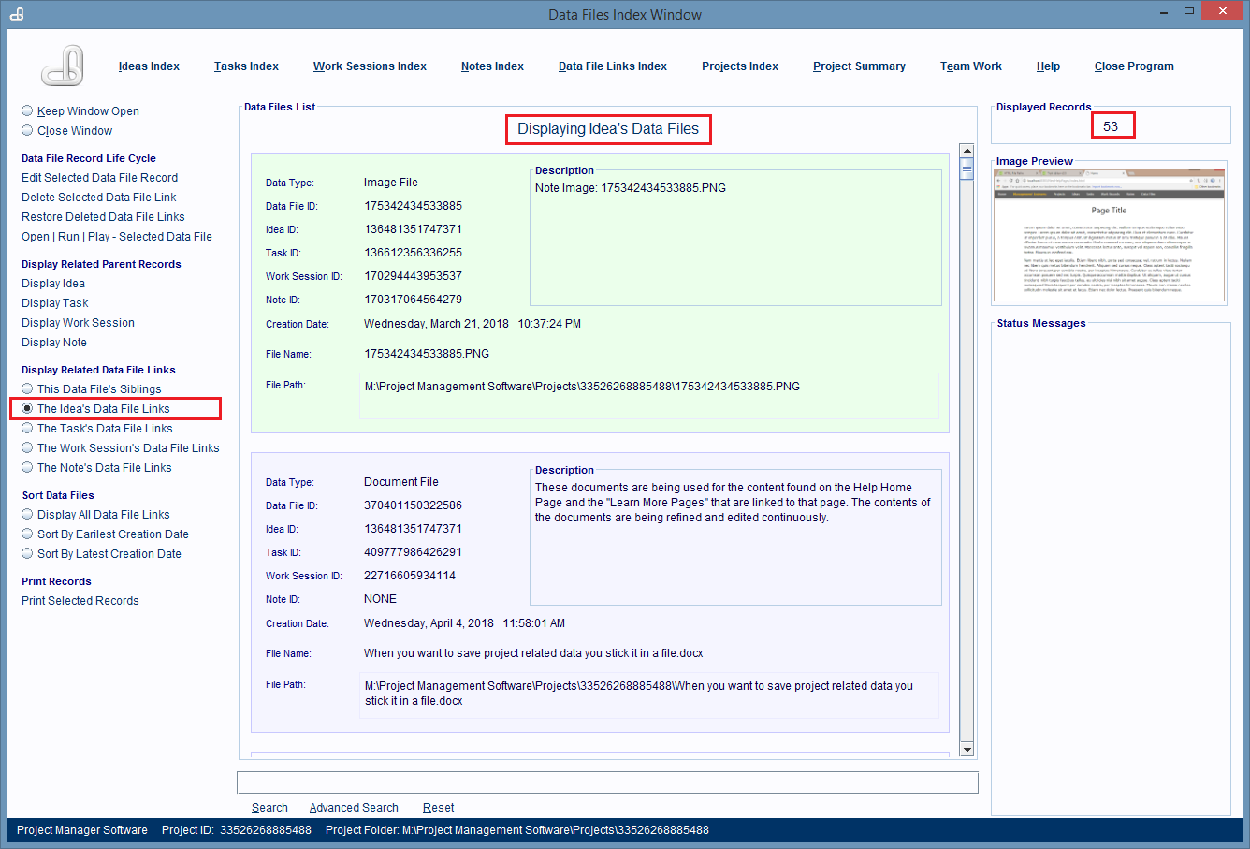Click Display Idea link

[53, 283]
